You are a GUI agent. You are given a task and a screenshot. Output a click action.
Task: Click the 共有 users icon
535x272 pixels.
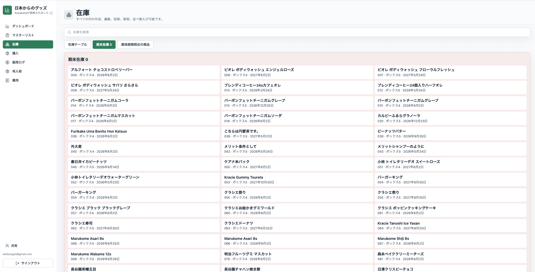(x=7, y=246)
